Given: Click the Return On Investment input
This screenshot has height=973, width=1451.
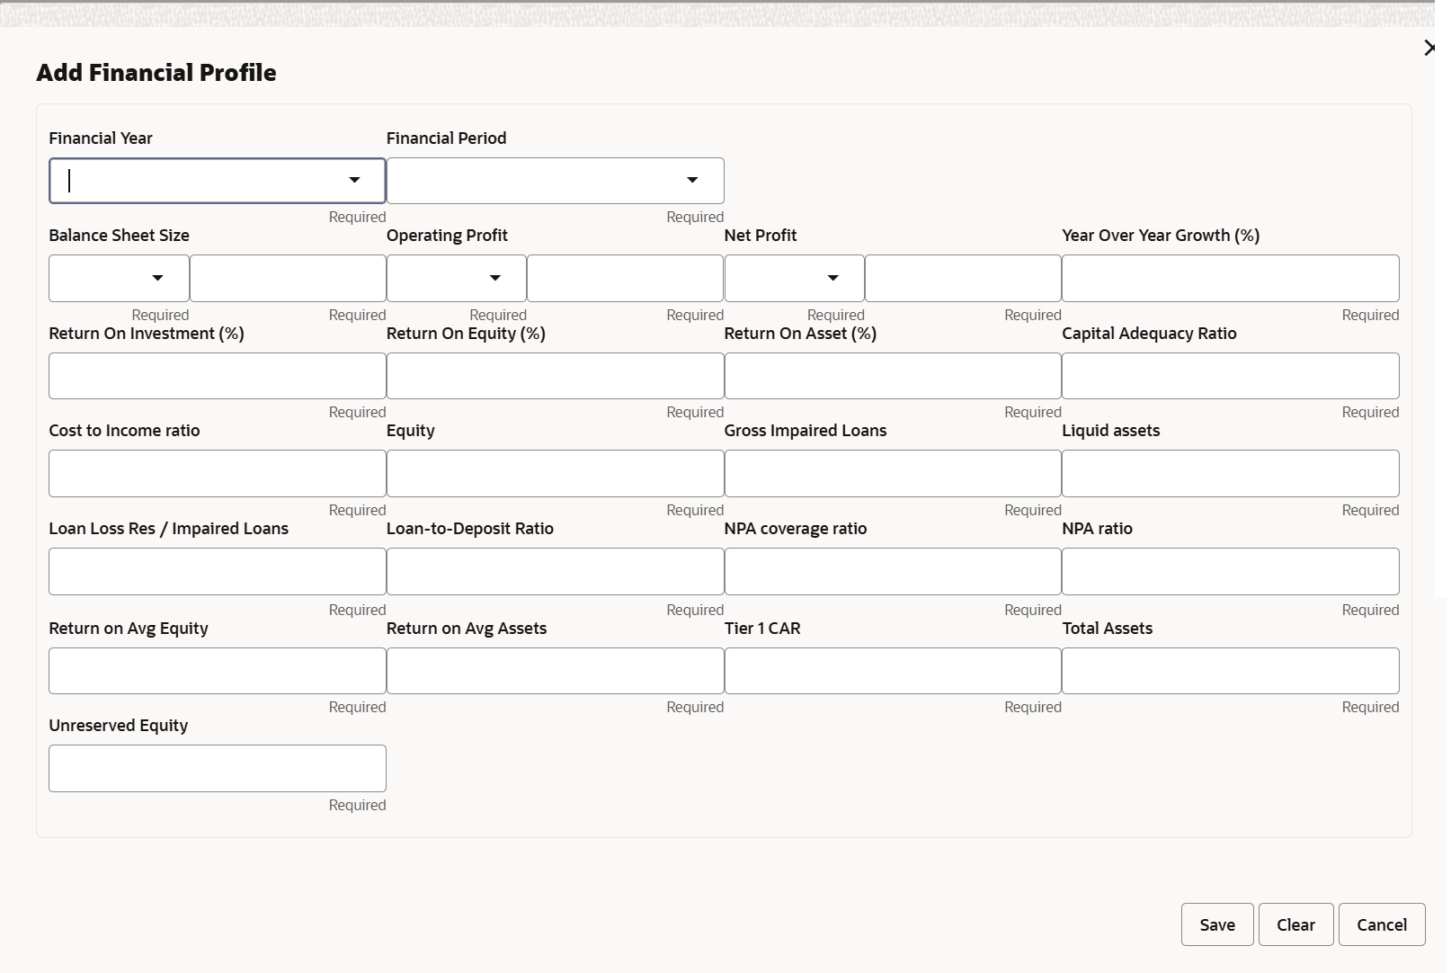Looking at the screenshot, I should pos(218,376).
